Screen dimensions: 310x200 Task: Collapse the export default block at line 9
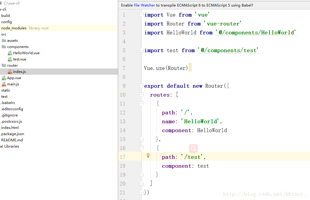(141, 86)
